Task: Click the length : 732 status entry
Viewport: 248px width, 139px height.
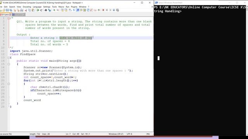Action: 35,134
